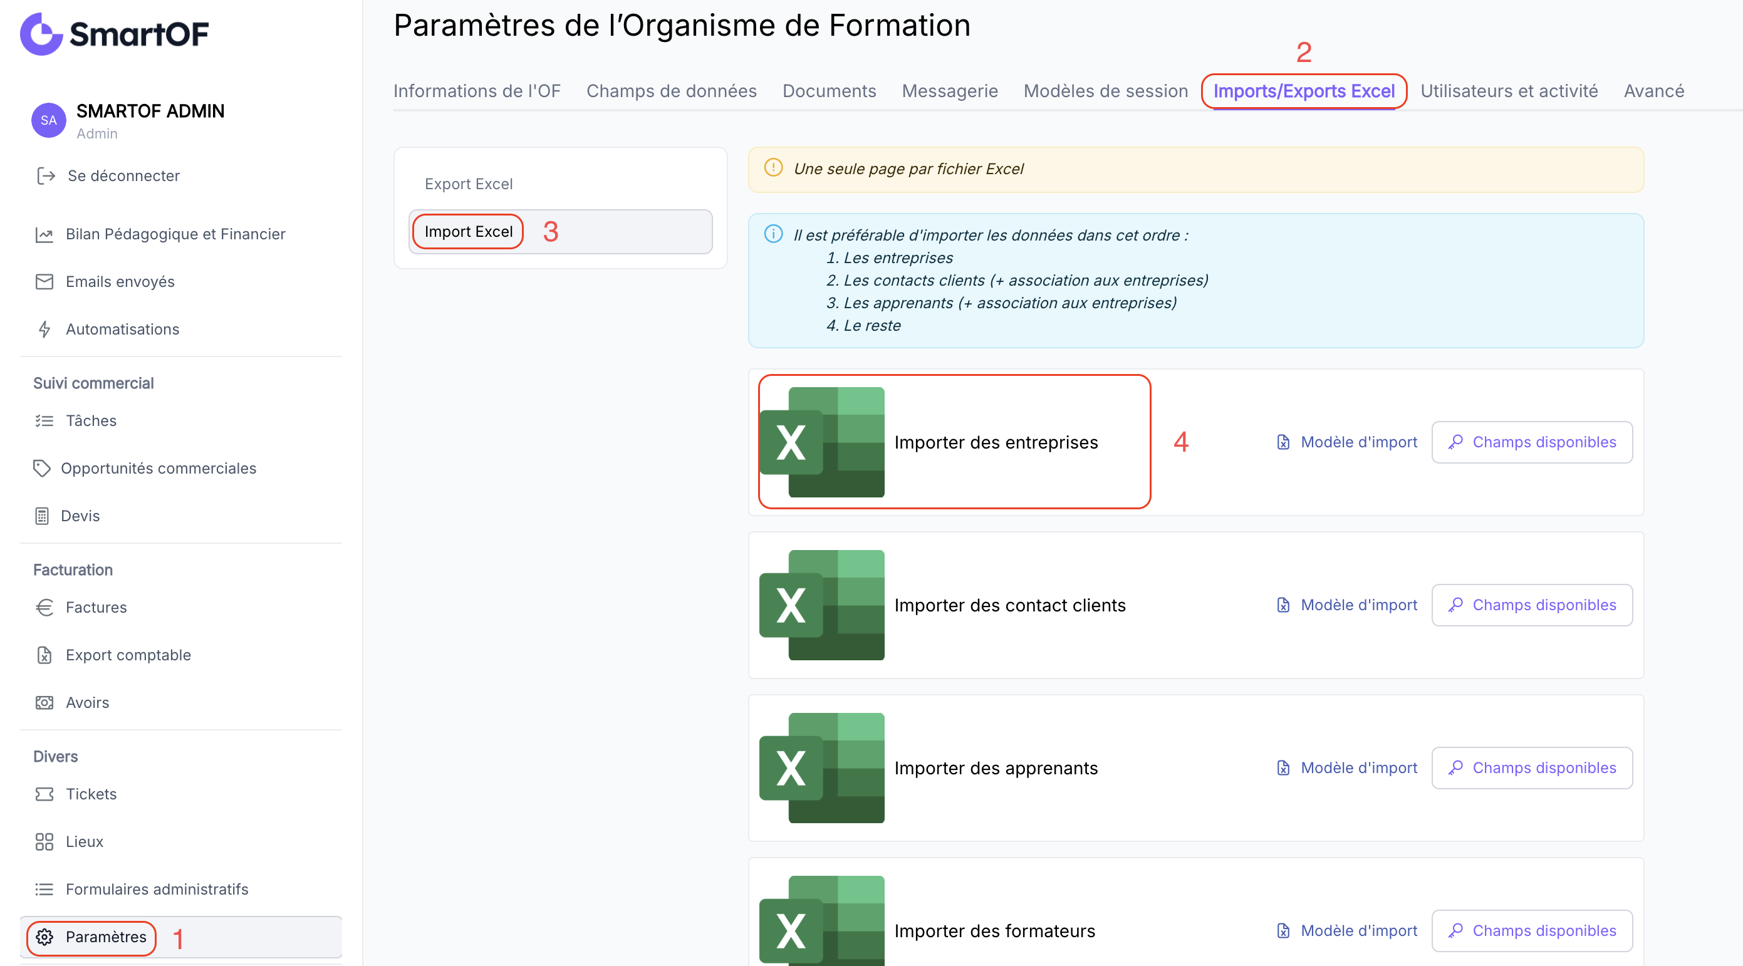Image resolution: width=1743 pixels, height=966 pixels.
Task: Click the Factures euro icon
Action: (x=44, y=608)
